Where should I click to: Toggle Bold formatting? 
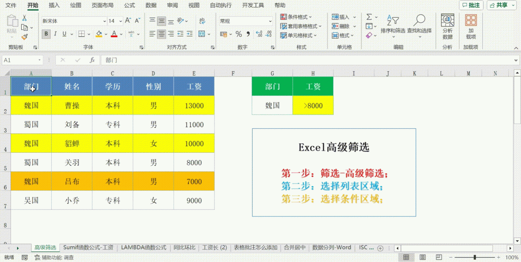pyautogui.click(x=46, y=34)
